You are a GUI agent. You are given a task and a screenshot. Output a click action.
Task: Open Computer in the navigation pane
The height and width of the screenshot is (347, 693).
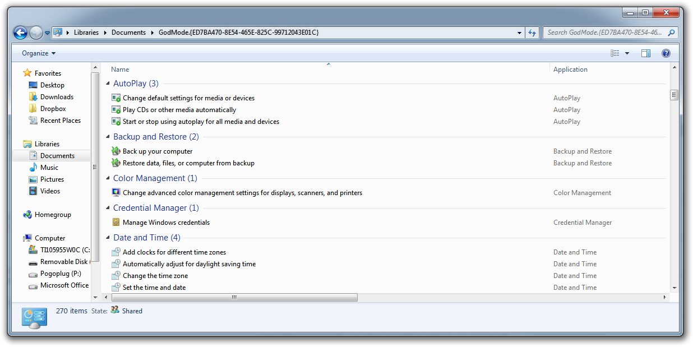click(x=49, y=238)
